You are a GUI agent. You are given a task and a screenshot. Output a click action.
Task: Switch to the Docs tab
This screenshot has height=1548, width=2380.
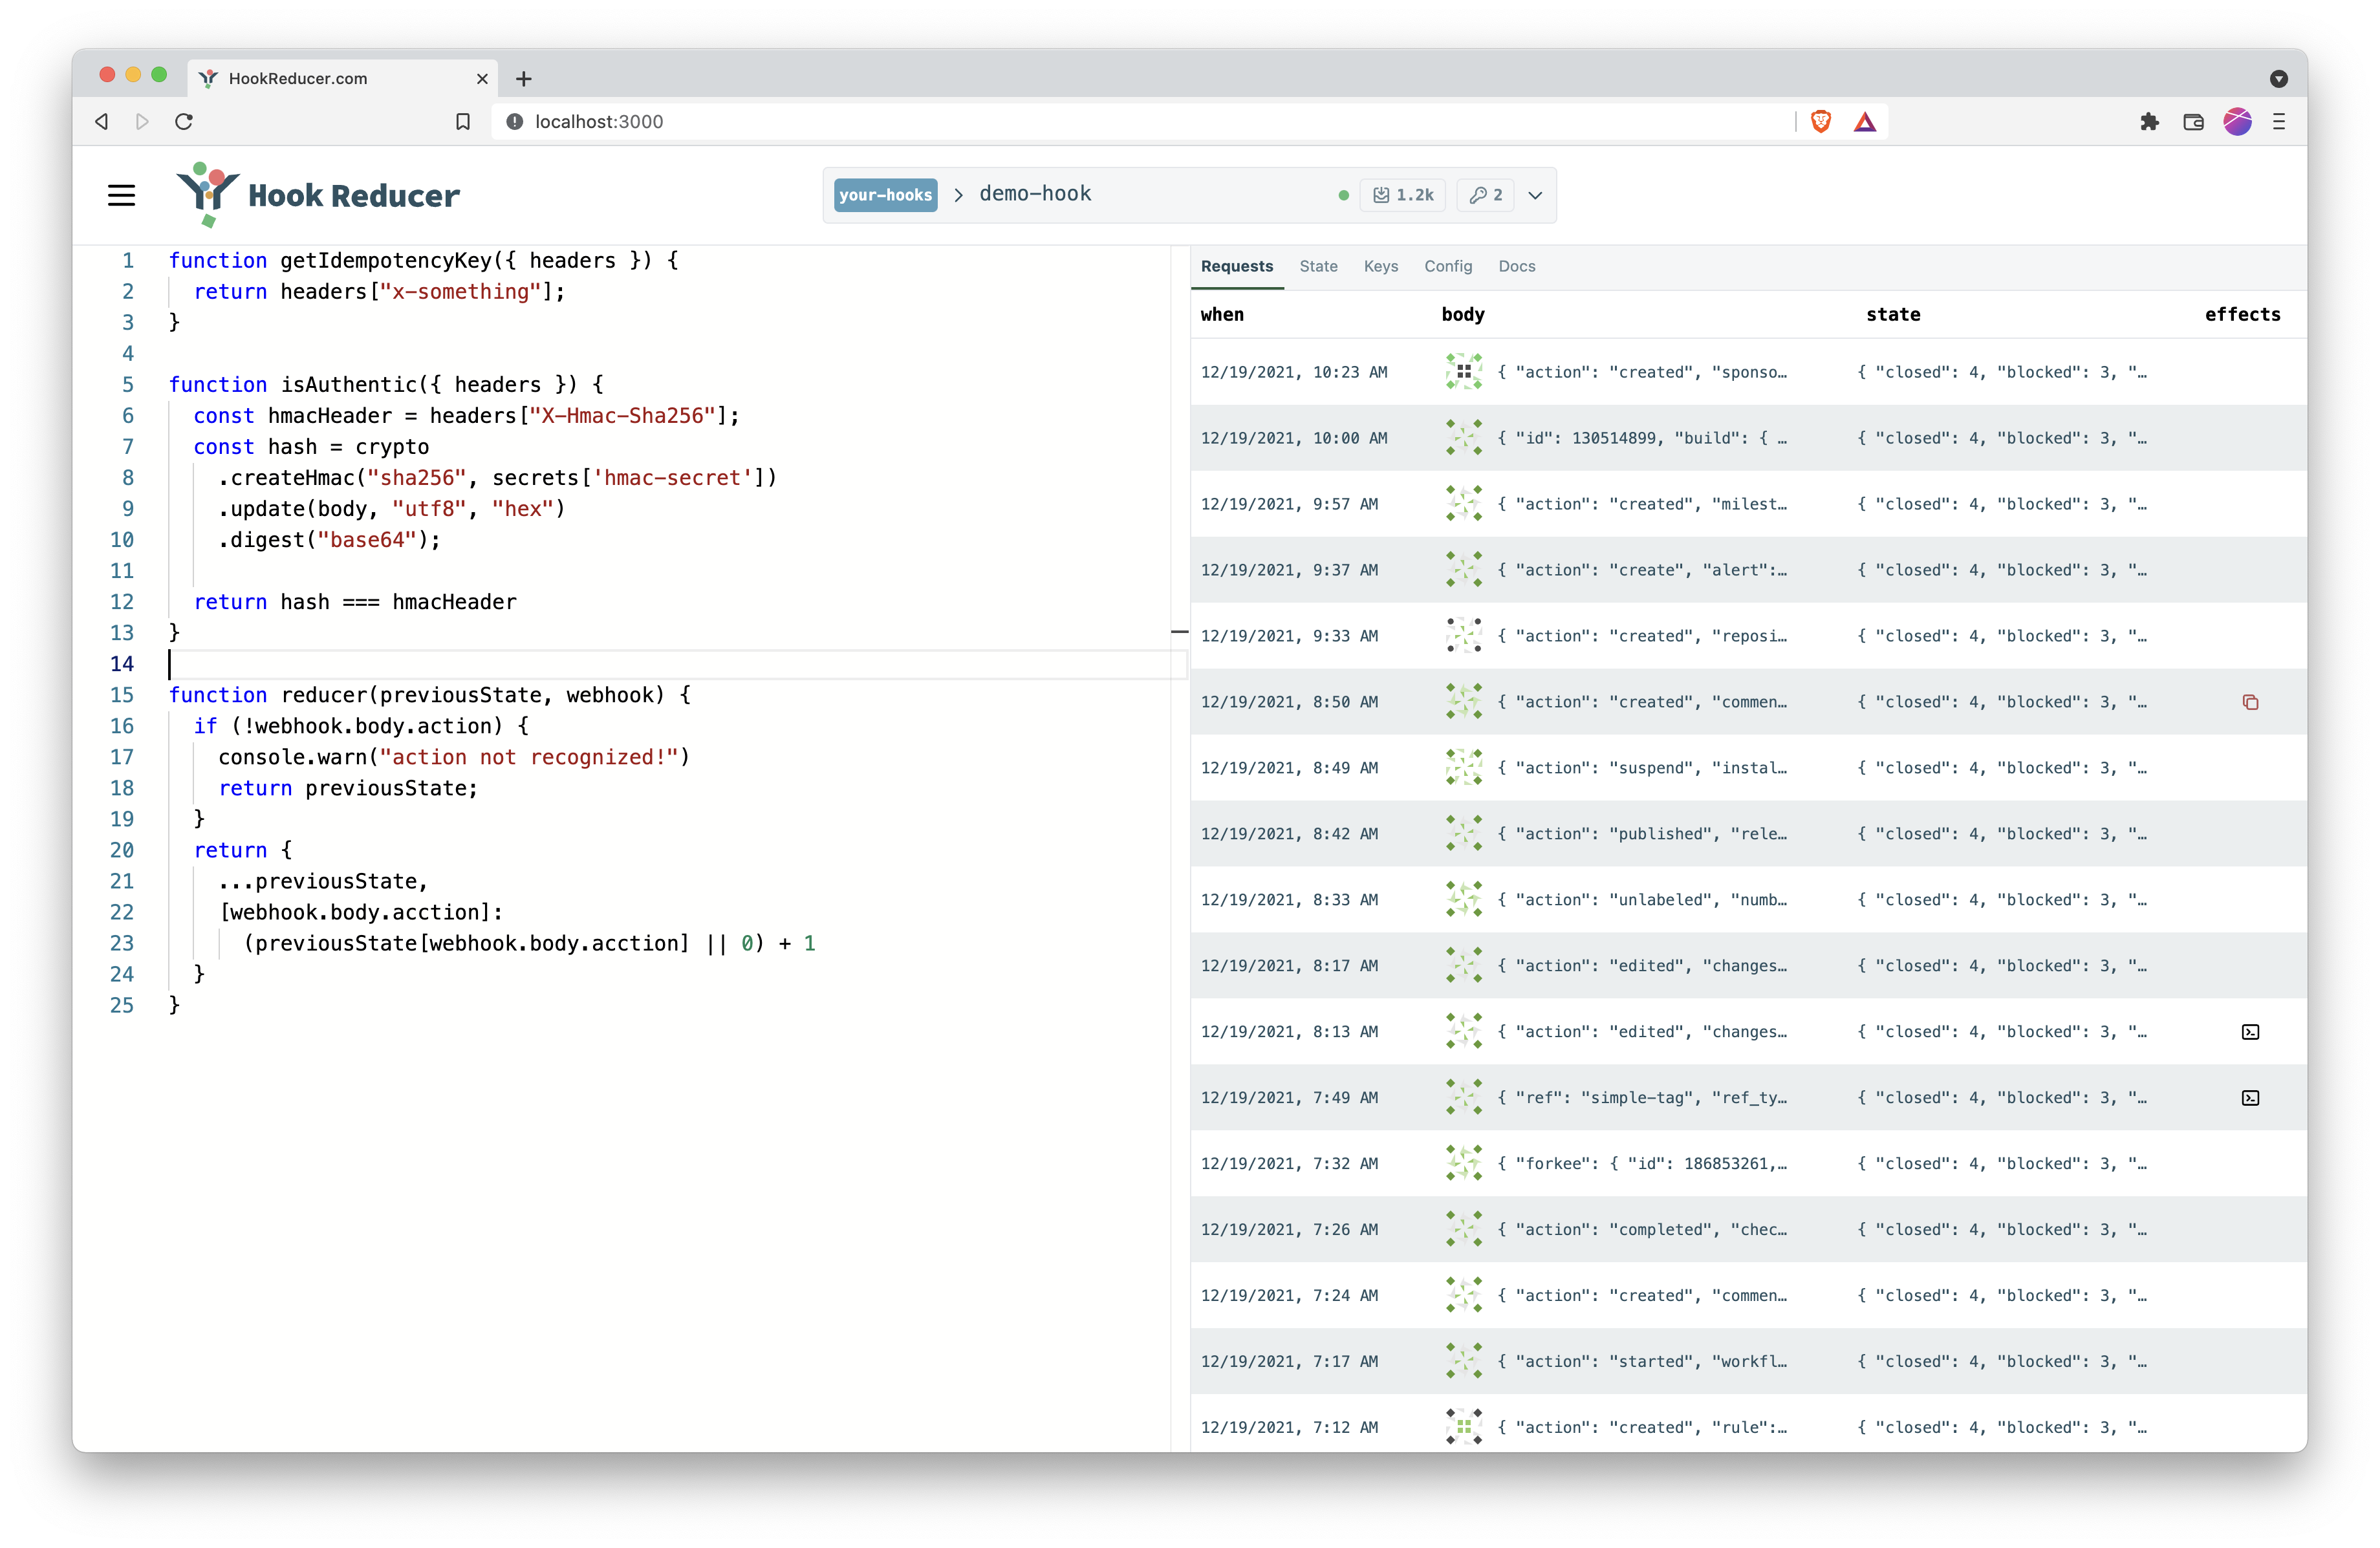pyautogui.click(x=1516, y=266)
